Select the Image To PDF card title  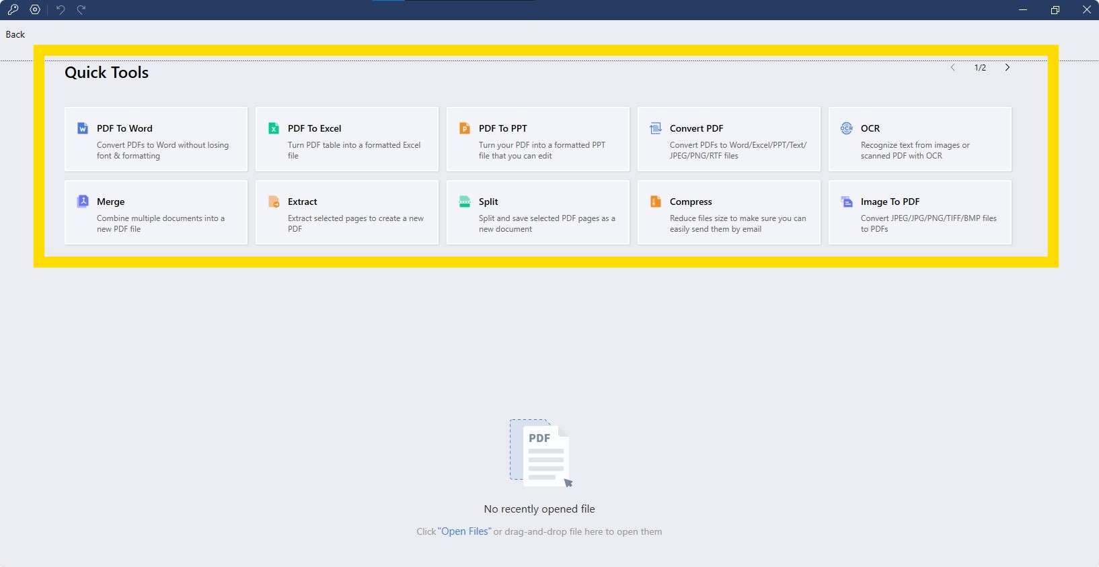click(x=890, y=202)
